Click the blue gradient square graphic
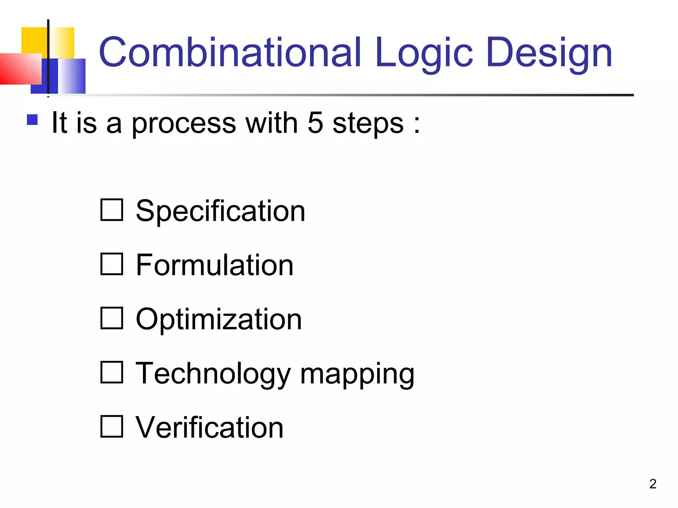Viewport: 678px width, 508px height. tap(71, 76)
